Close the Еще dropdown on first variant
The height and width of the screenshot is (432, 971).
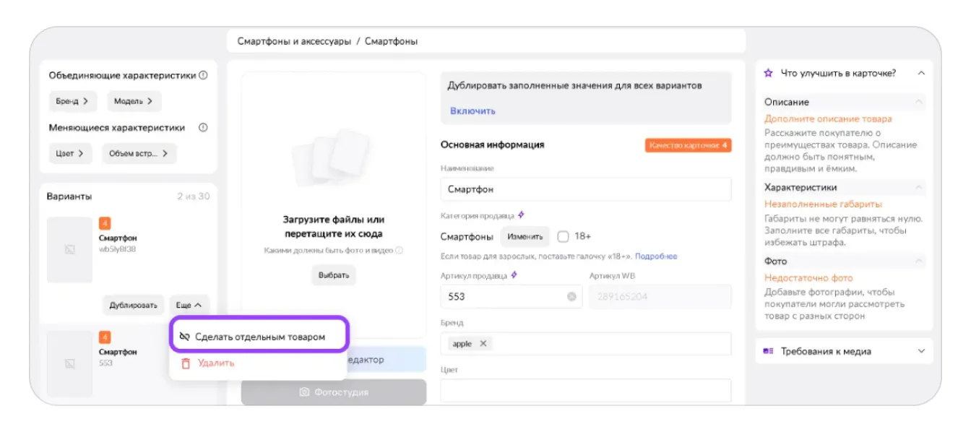coord(192,305)
